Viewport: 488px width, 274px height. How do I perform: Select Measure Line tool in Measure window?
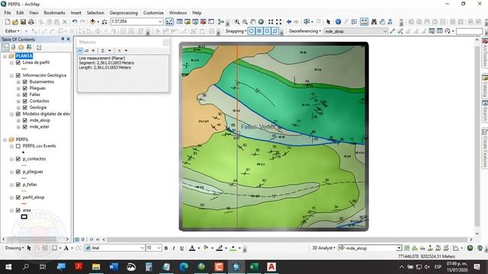(x=80, y=50)
